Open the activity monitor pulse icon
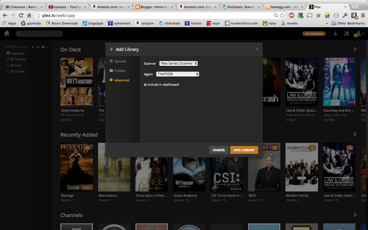This screenshot has width=368, height=230. pyautogui.click(x=335, y=34)
